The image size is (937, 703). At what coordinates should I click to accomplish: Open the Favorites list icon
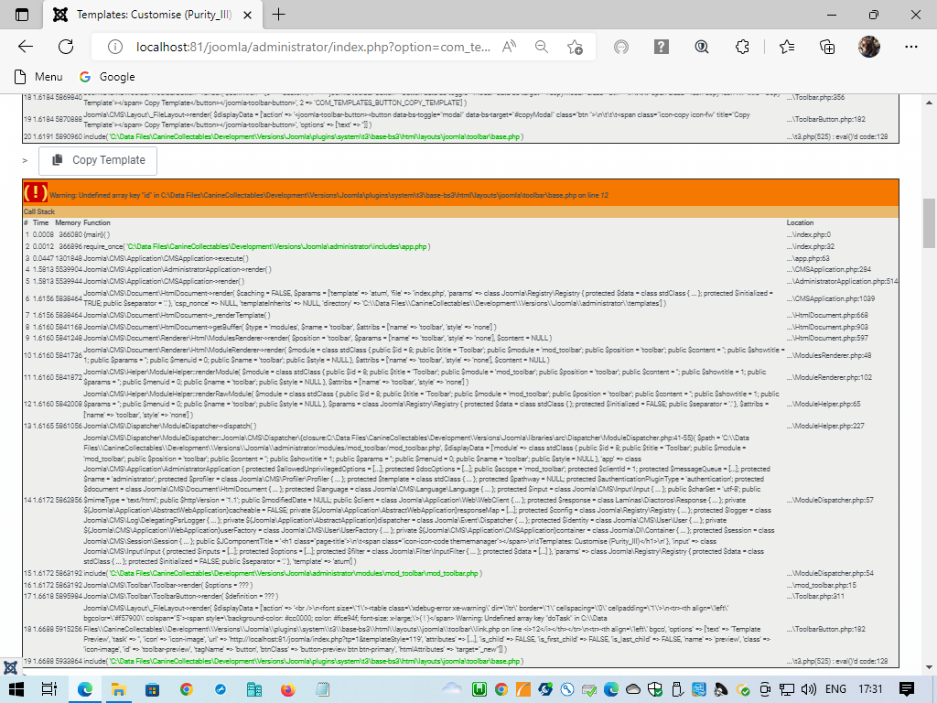786,47
